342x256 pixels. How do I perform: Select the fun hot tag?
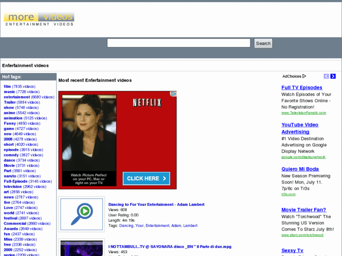7,234
